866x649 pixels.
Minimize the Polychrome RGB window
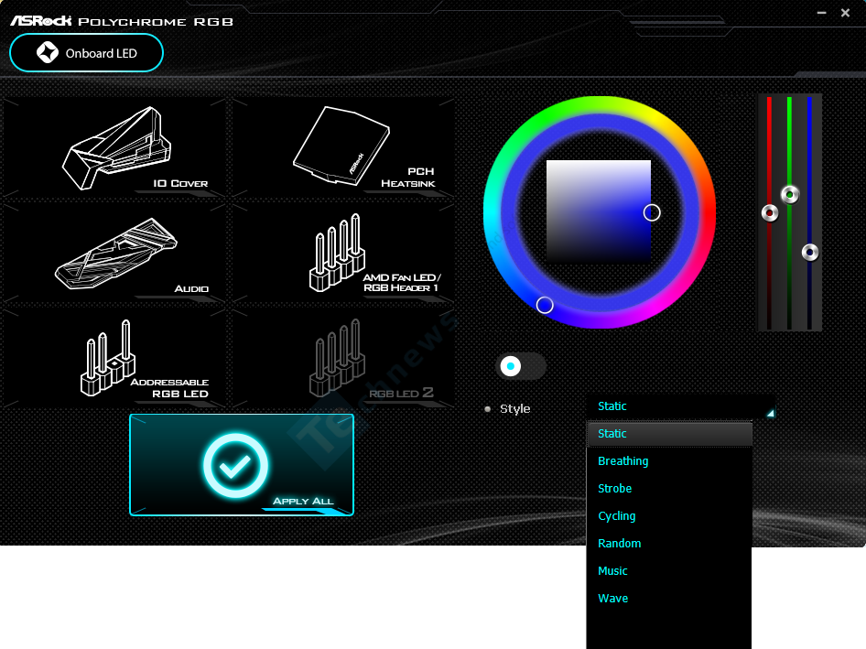822,13
